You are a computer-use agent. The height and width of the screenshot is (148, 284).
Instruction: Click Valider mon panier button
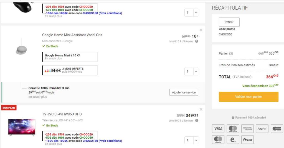click(x=248, y=97)
